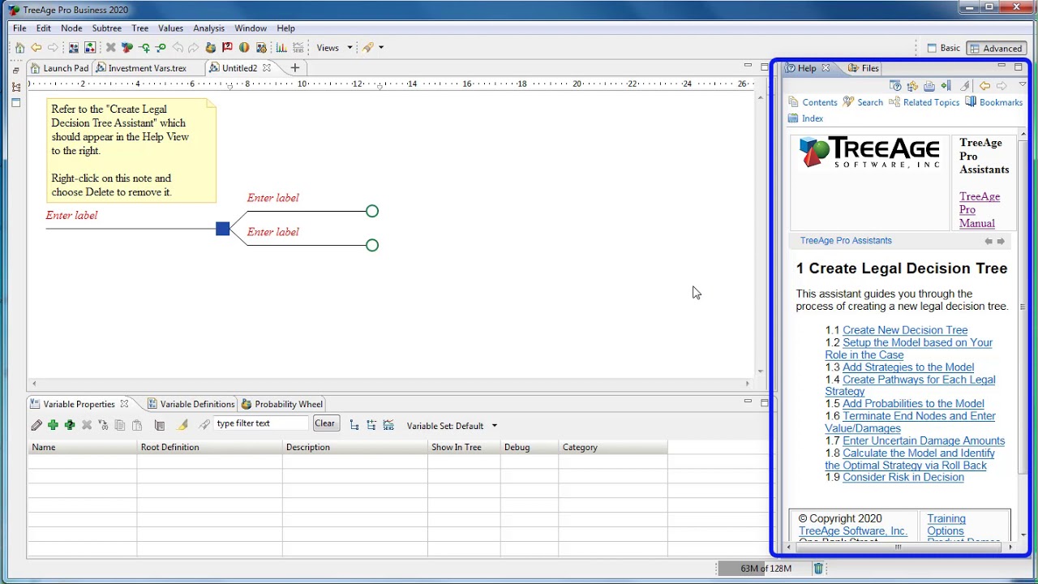Go back in Help view

click(x=984, y=86)
